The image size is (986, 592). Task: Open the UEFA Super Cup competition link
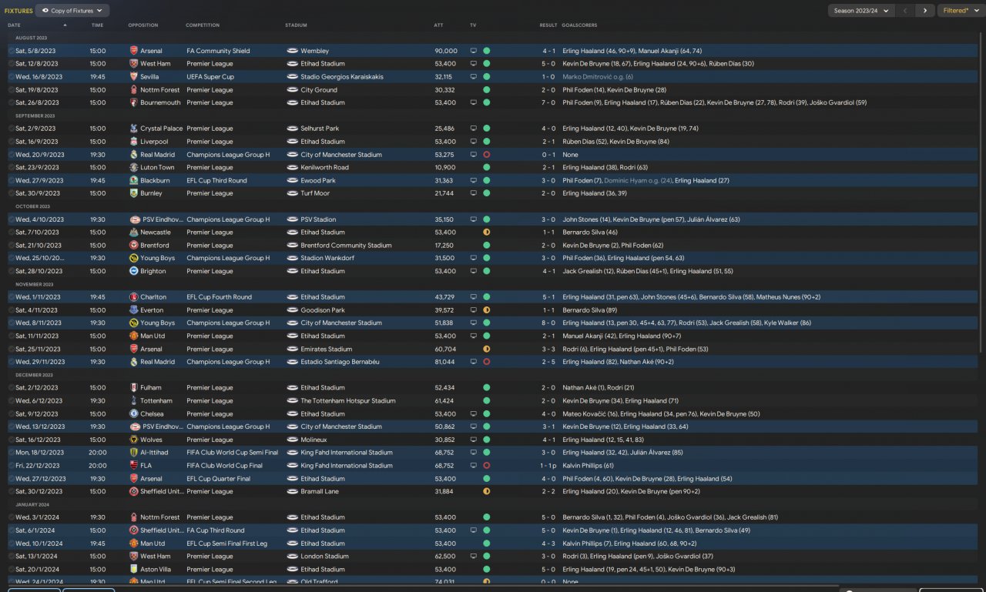pos(210,77)
